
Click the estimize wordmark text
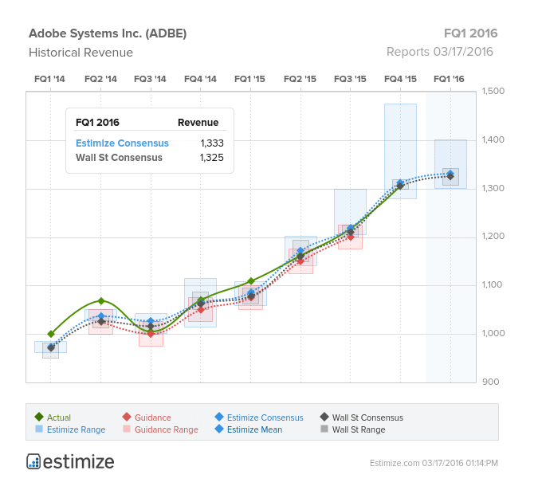(x=79, y=461)
